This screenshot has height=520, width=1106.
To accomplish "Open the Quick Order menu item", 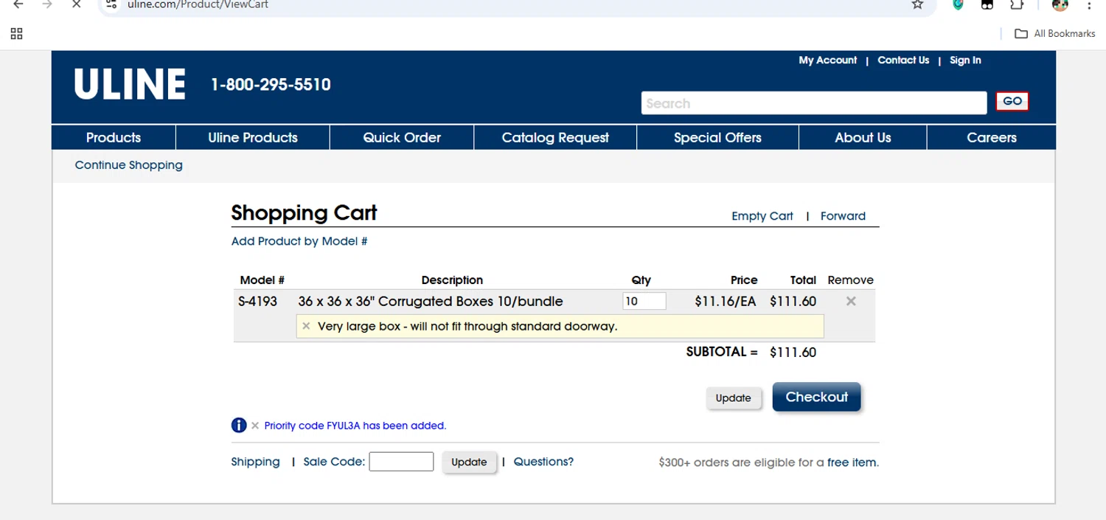I will pos(402,138).
